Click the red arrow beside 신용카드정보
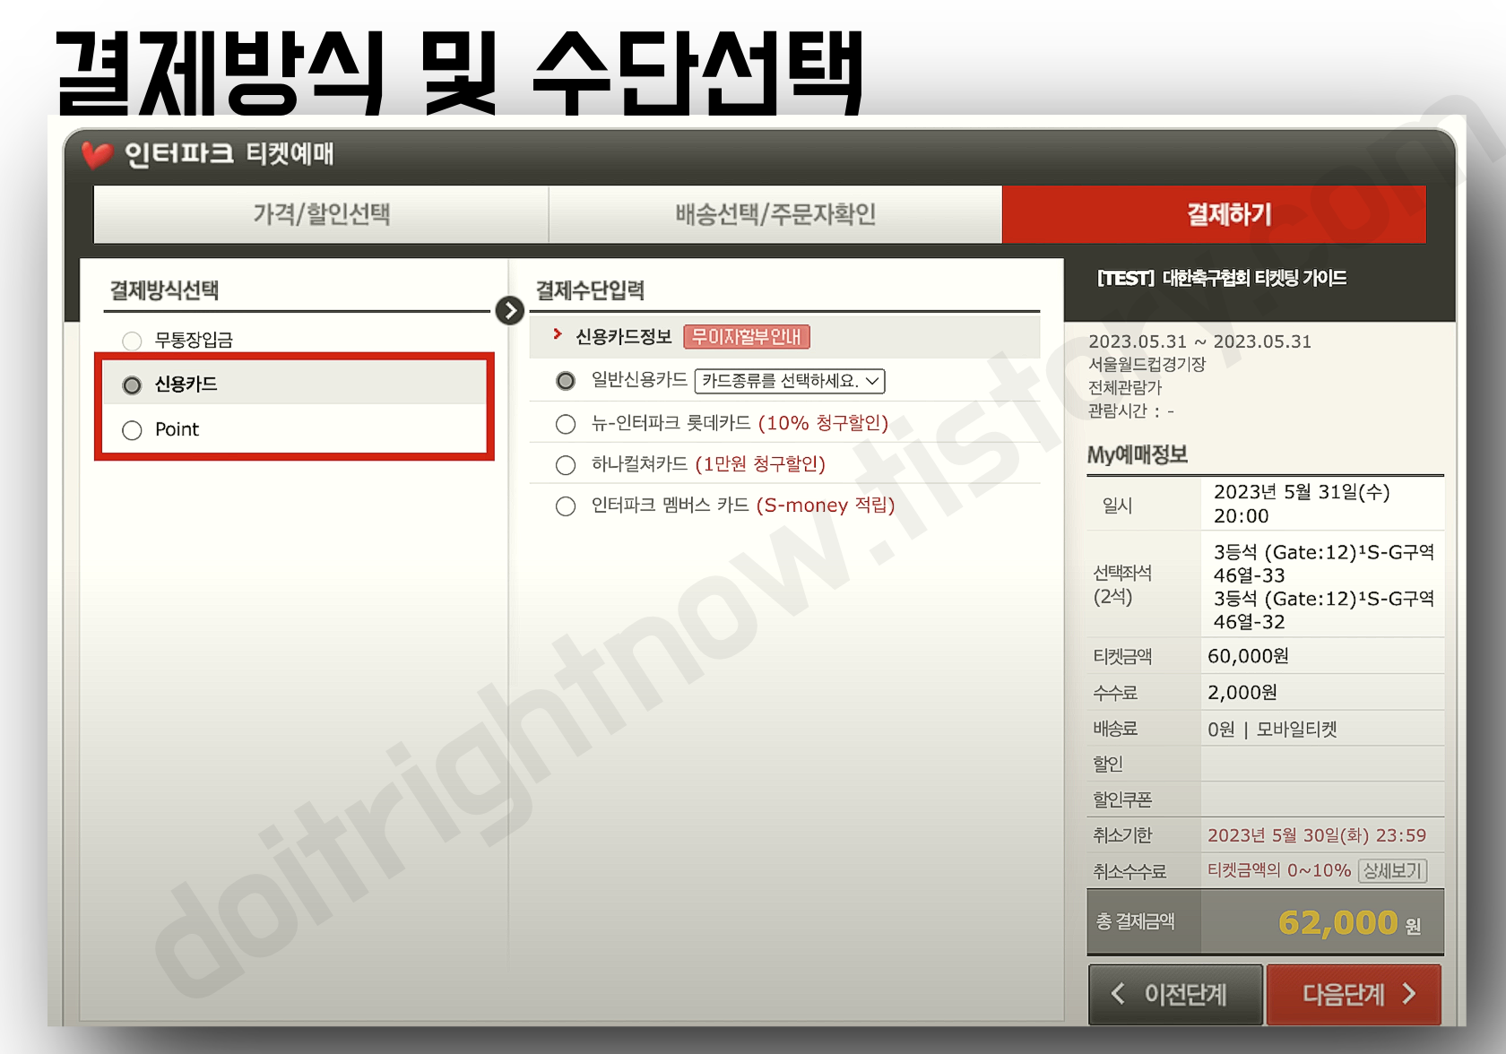 pyautogui.click(x=558, y=334)
